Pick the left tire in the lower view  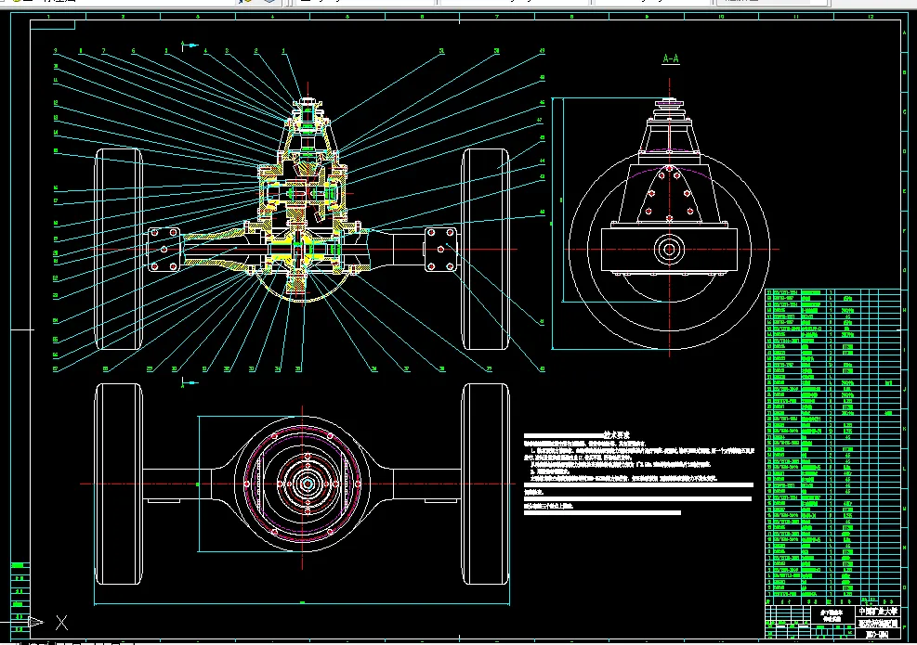(119, 484)
